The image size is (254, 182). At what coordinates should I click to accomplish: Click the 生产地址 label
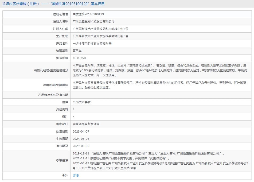tap(62, 36)
